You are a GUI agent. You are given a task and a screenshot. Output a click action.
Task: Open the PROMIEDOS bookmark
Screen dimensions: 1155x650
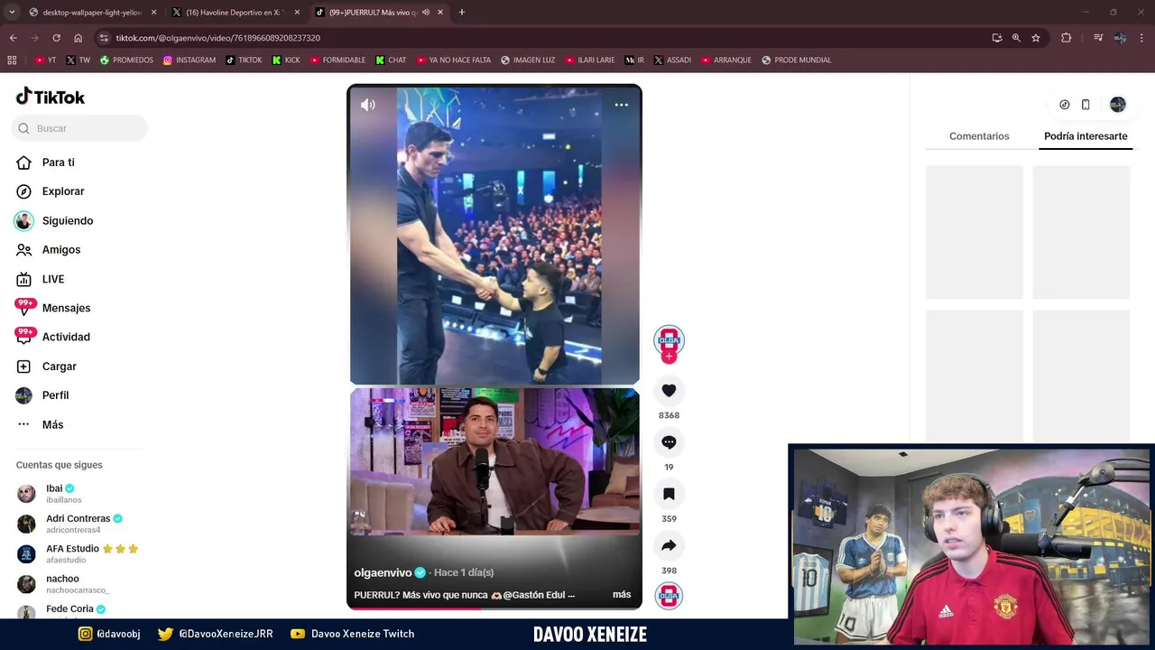(126, 60)
